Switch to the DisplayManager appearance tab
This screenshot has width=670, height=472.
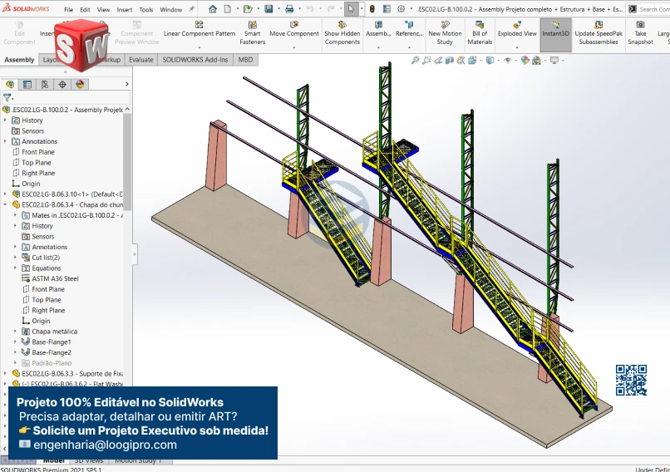(80, 84)
